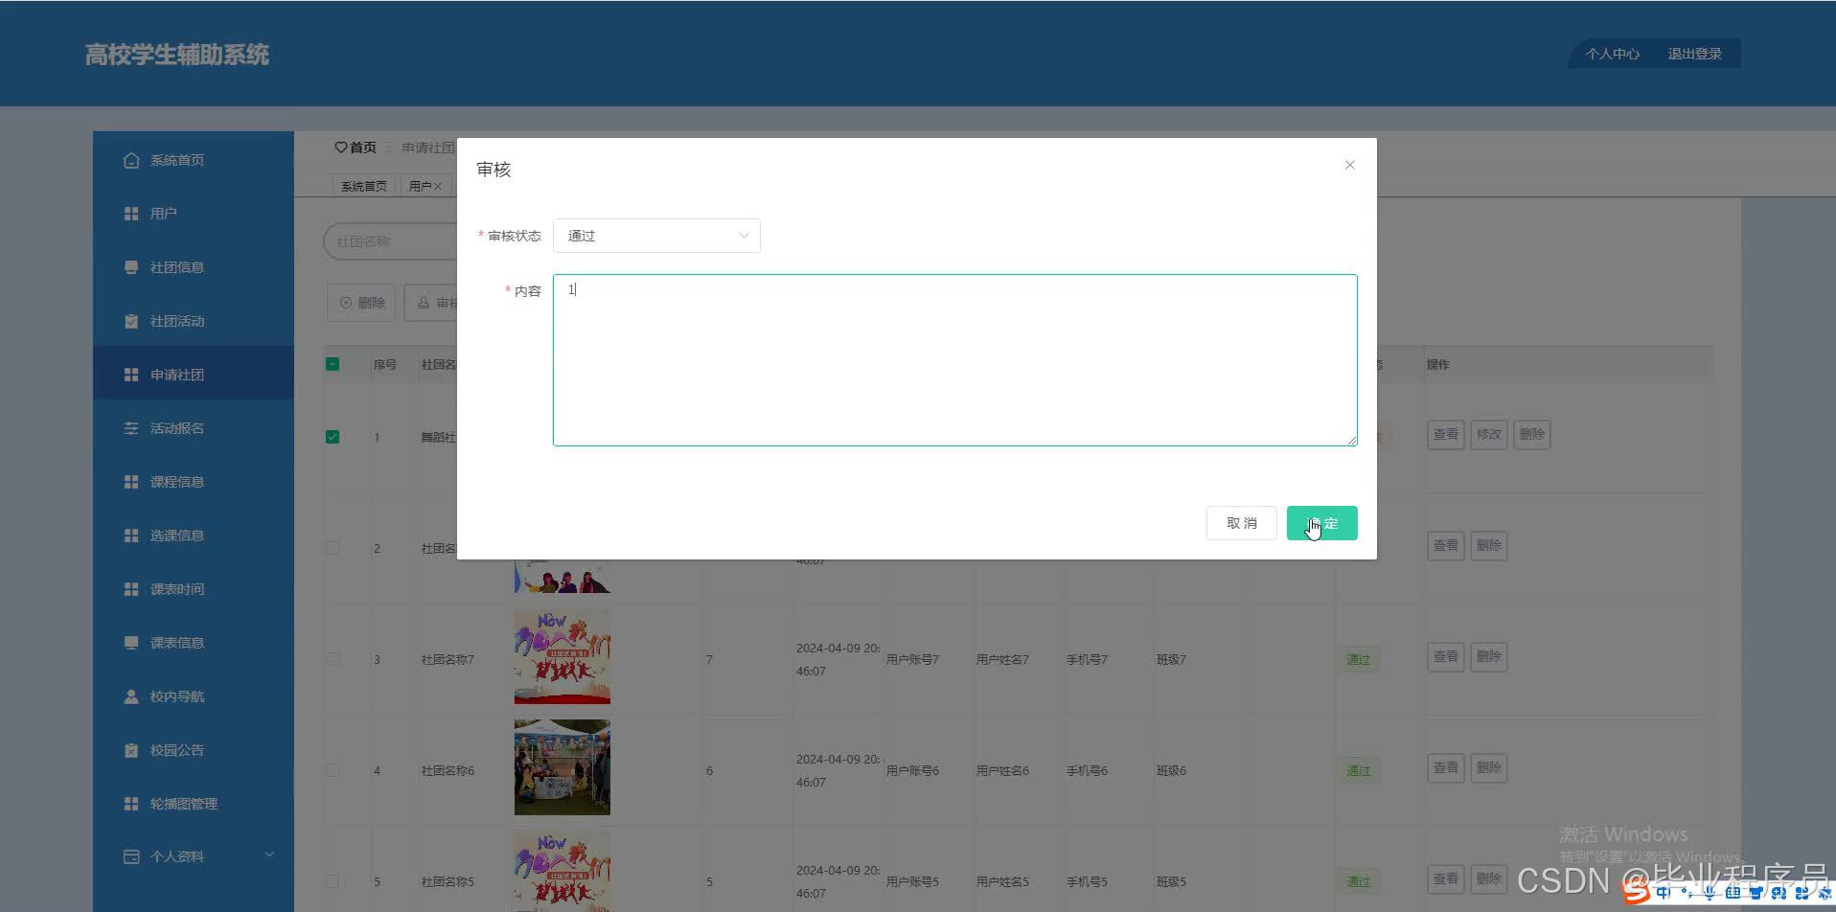
Task: Click the icon beside 社团信息
Action: [131, 267]
